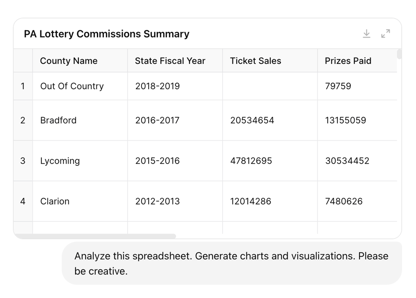
Task: Click the Clarion county cell
Action: coord(55,201)
